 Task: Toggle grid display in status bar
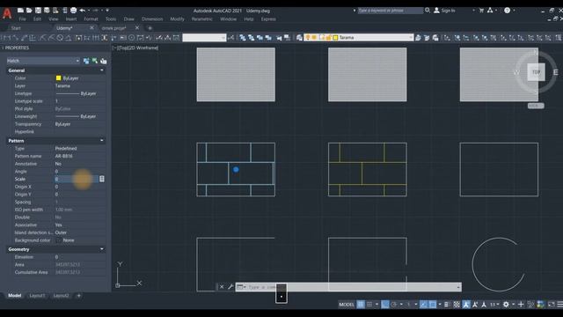[361, 305]
